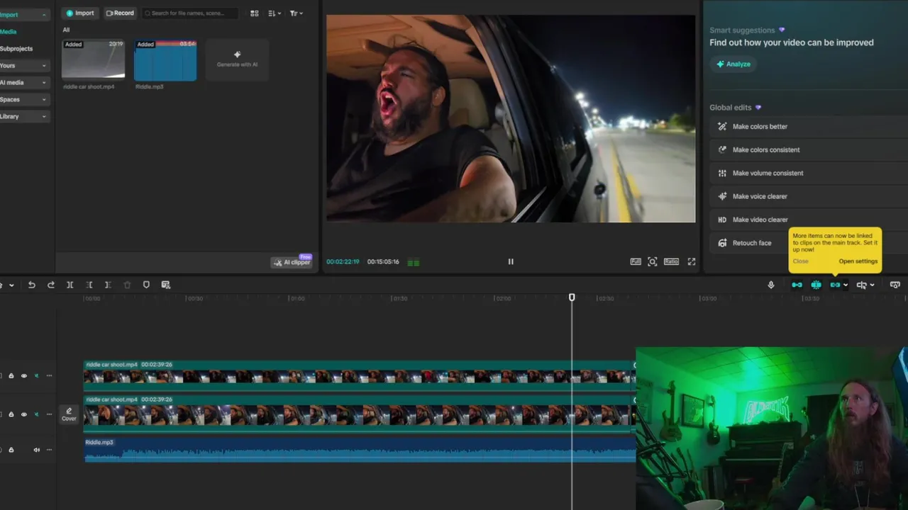Viewport: 908px width, 510px height.
Task: Mute the Riddle.mp3 audio track
Action: [36, 450]
